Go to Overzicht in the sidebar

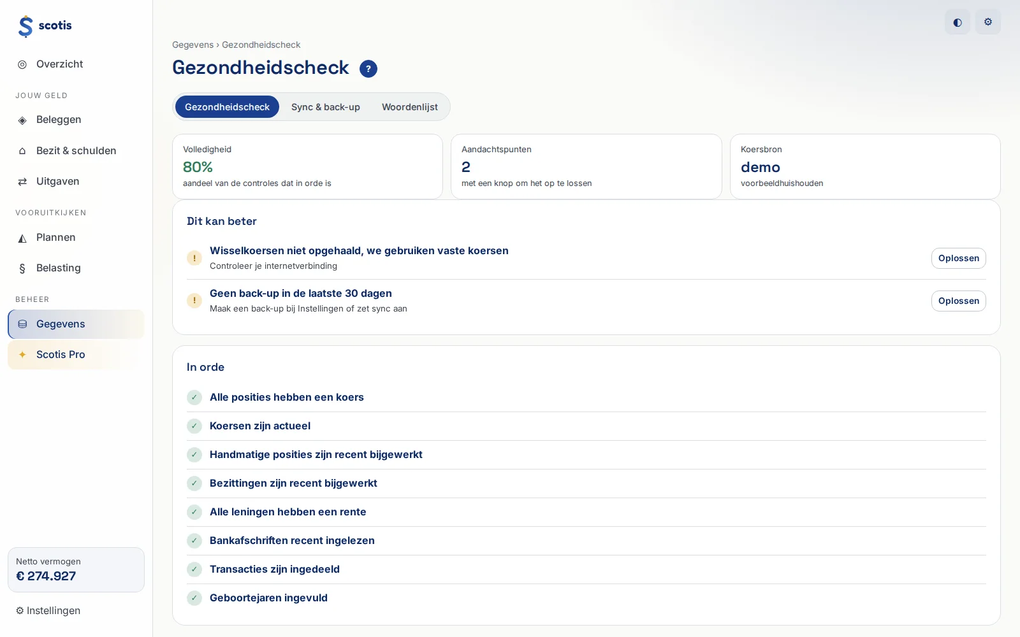point(76,64)
